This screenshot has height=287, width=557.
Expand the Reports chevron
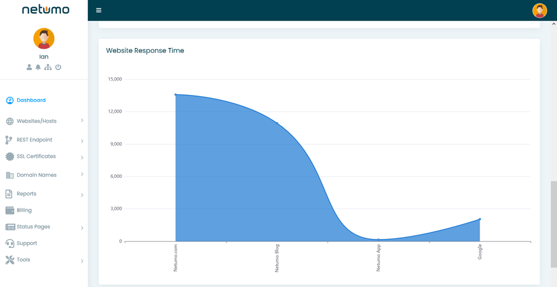tap(82, 195)
